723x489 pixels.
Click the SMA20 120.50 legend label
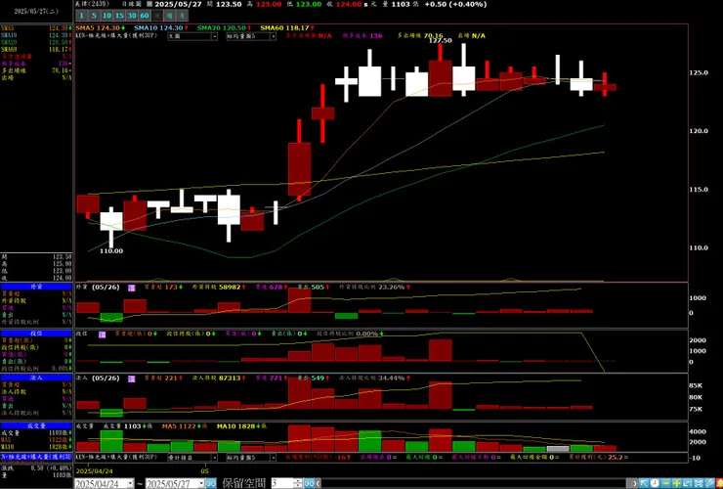click(x=224, y=28)
